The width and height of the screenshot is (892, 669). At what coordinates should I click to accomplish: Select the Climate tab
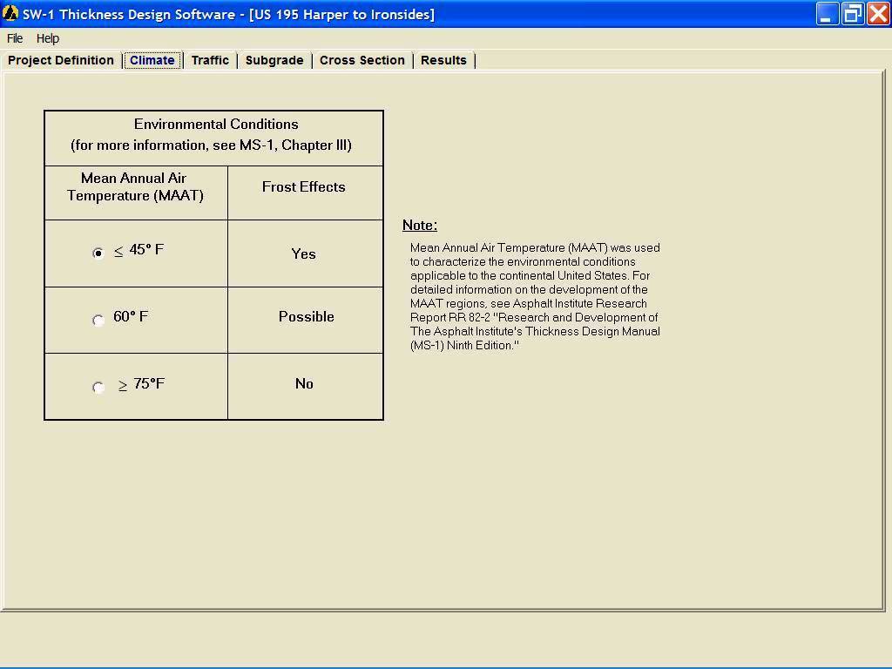152,60
